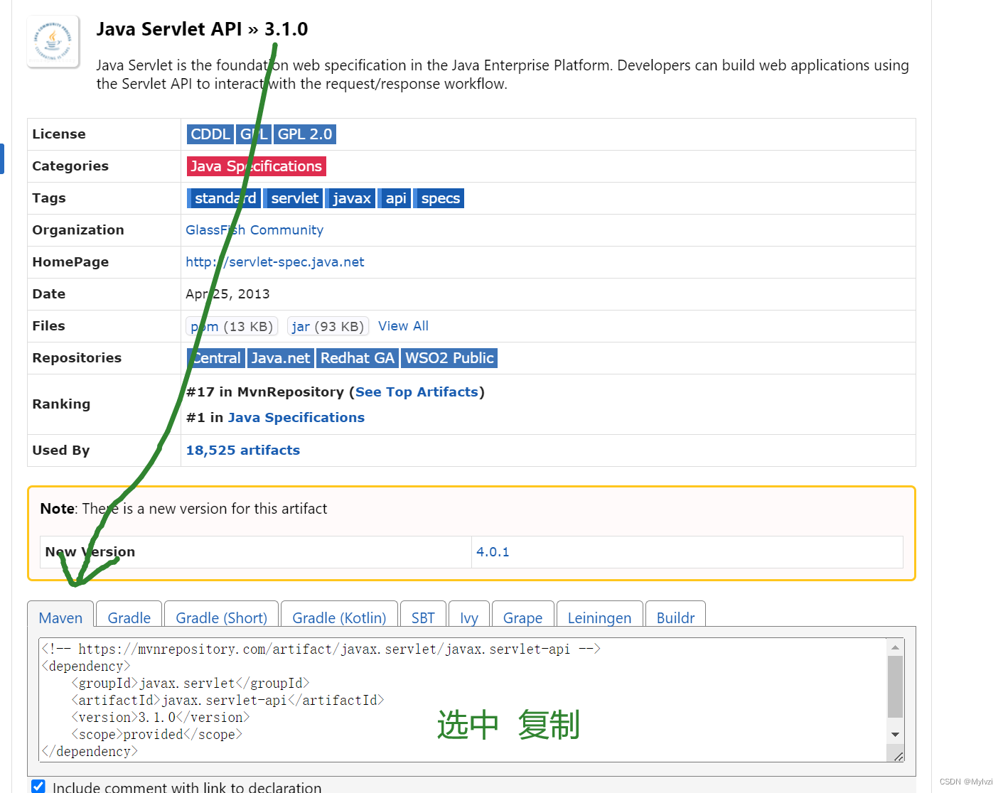
Task: Click the 'Java Servlet API » 3.1.0' heading
Action: coord(202,29)
